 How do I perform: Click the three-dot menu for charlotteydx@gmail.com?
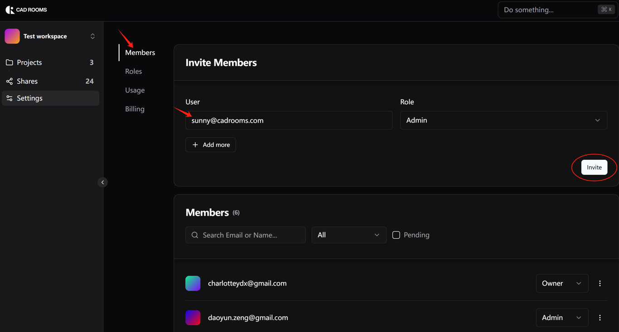(600, 283)
